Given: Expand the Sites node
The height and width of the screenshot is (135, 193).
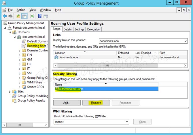Looking at the screenshot, I should tap(10, 92).
